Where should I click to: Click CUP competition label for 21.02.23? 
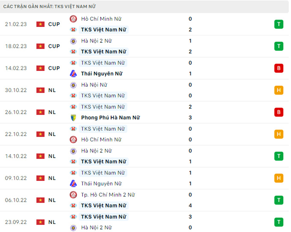(54, 24)
